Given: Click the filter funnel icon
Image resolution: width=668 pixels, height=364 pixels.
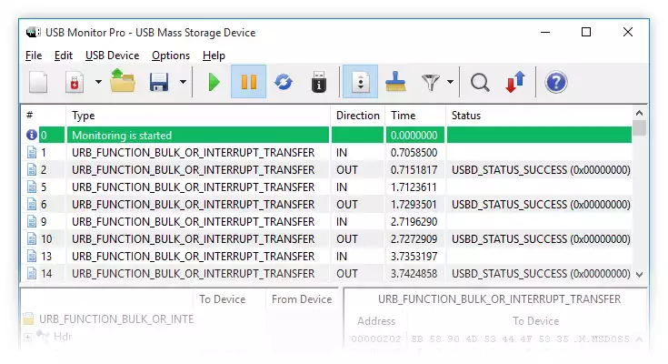Looking at the screenshot, I should (431, 83).
